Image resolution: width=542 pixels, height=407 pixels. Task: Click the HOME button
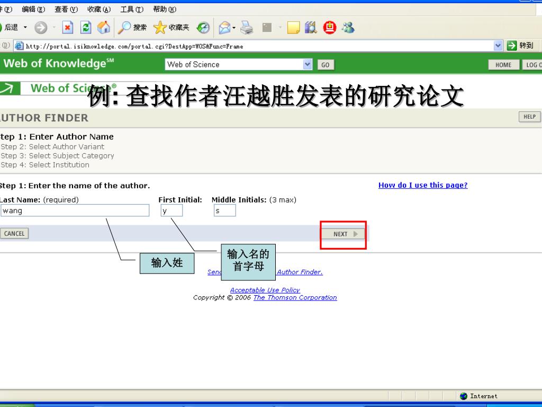(503, 65)
